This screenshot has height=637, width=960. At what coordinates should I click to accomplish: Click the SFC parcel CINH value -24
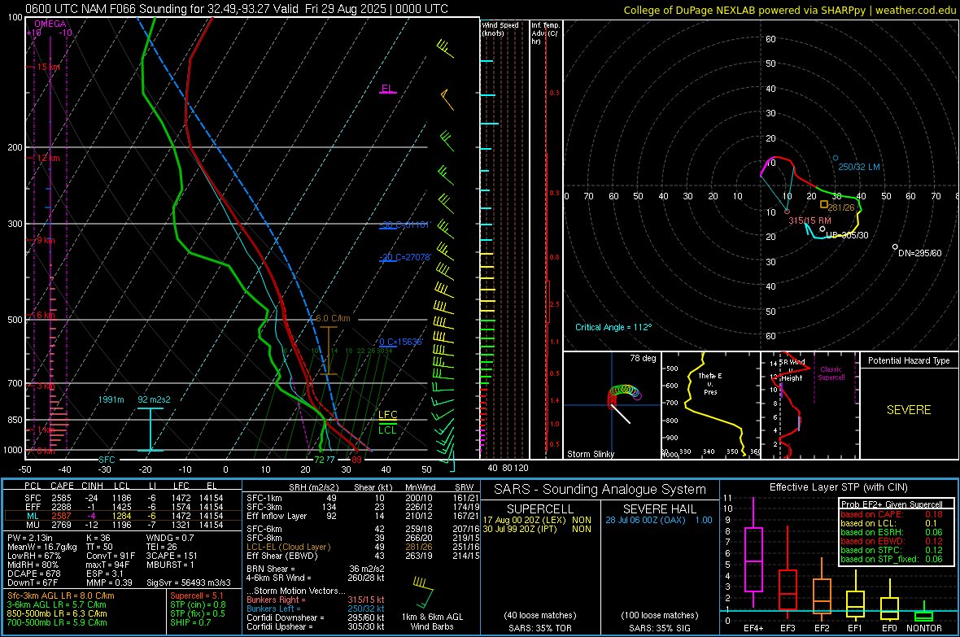pos(90,498)
